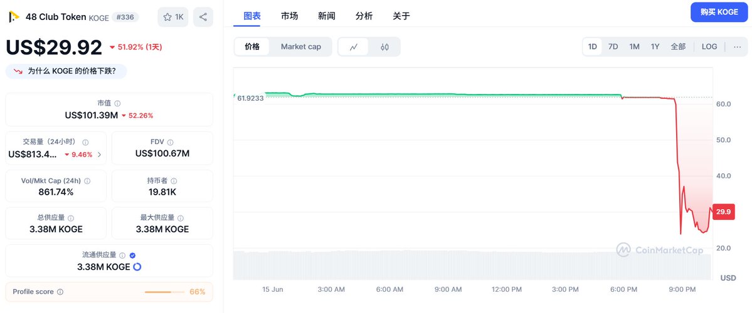
Task: Open the 市场 tab
Action: tap(289, 16)
